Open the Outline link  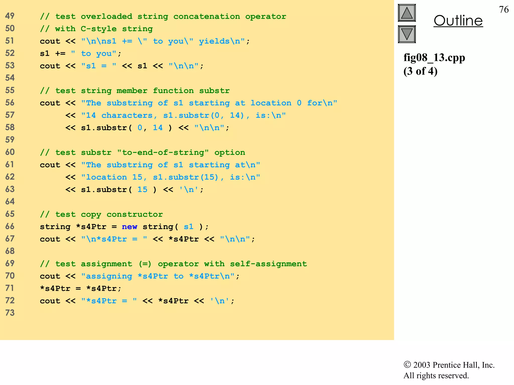(458, 21)
